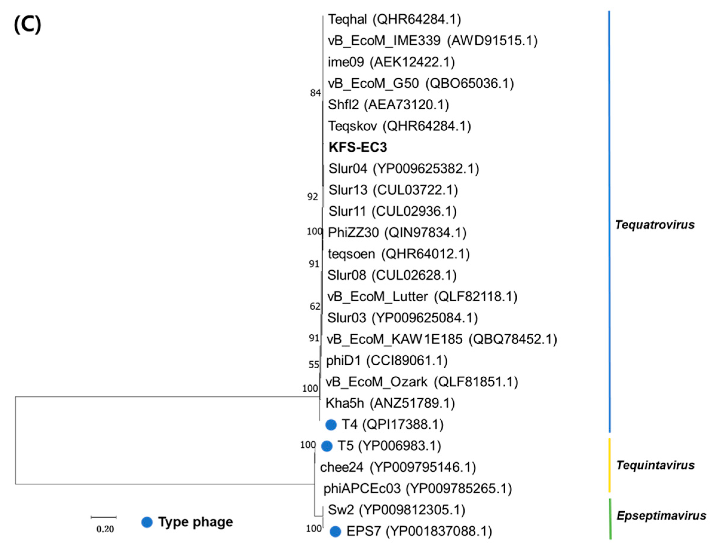Click the panel label (C)
The image size is (717, 546).
27,25
